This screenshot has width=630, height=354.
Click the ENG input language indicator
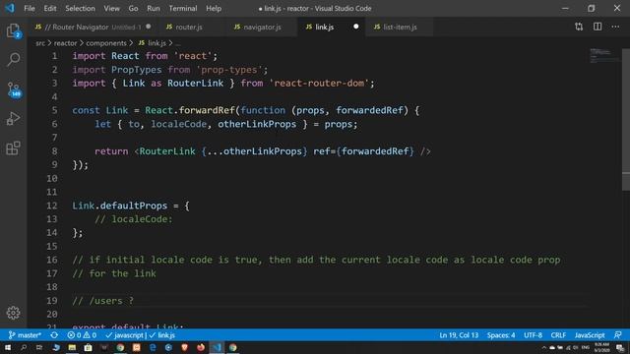[585, 347]
